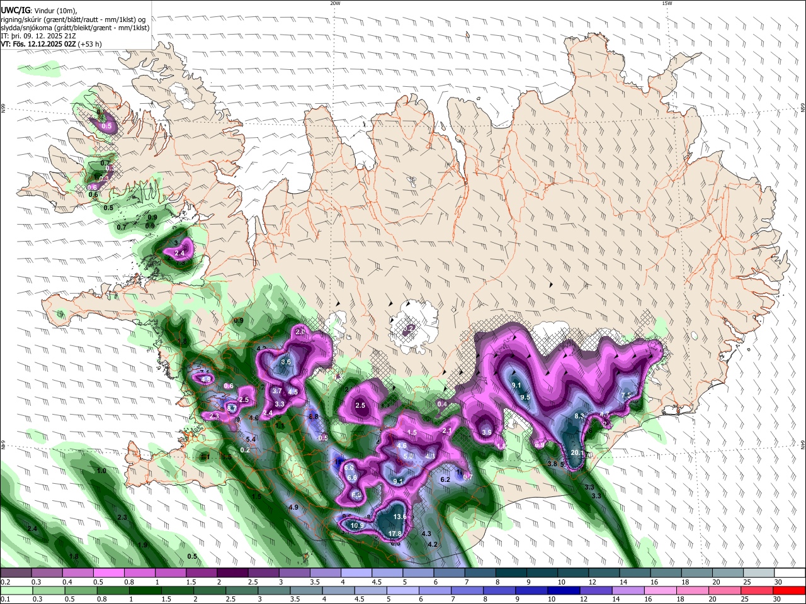Screen dimensions: 806x604
Task: Click the 3.9 precipitation value on the map
Action: (487, 433)
